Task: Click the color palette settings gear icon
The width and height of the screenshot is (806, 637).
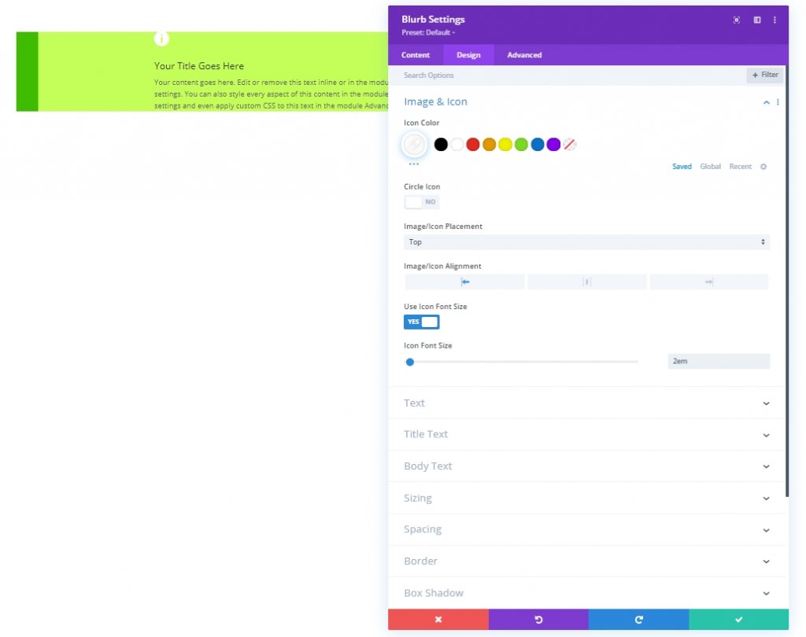Action: pos(763,167)
